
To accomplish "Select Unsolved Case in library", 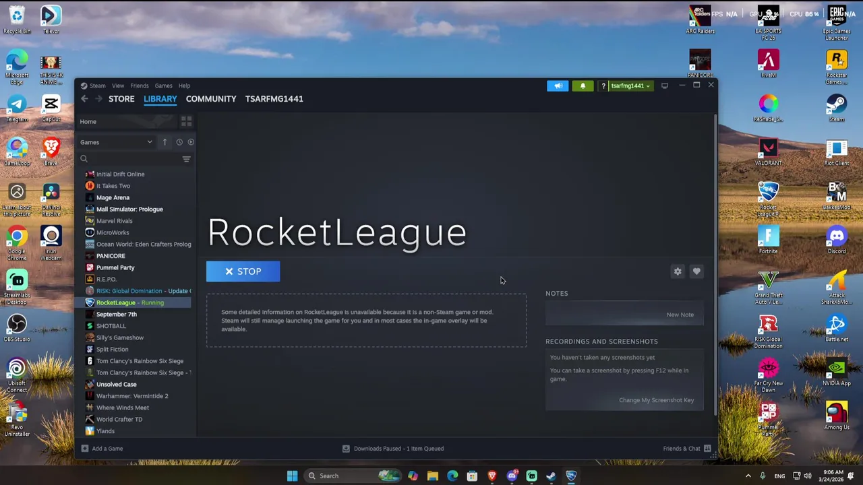I will (x=116, y=385).
